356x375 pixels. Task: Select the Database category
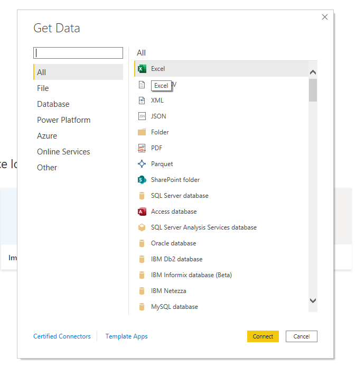(x=78, y=104)
